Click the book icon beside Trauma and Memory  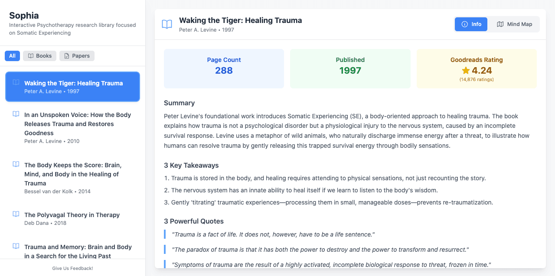tap(16, 246)
